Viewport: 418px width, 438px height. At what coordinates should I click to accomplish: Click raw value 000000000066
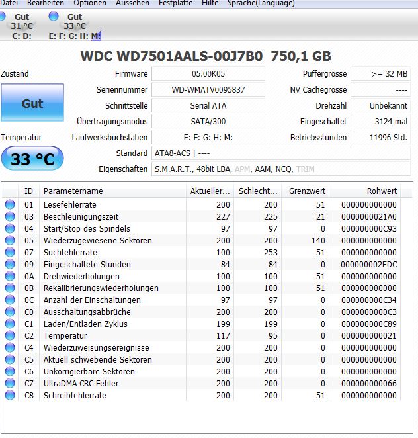(369, 384)
